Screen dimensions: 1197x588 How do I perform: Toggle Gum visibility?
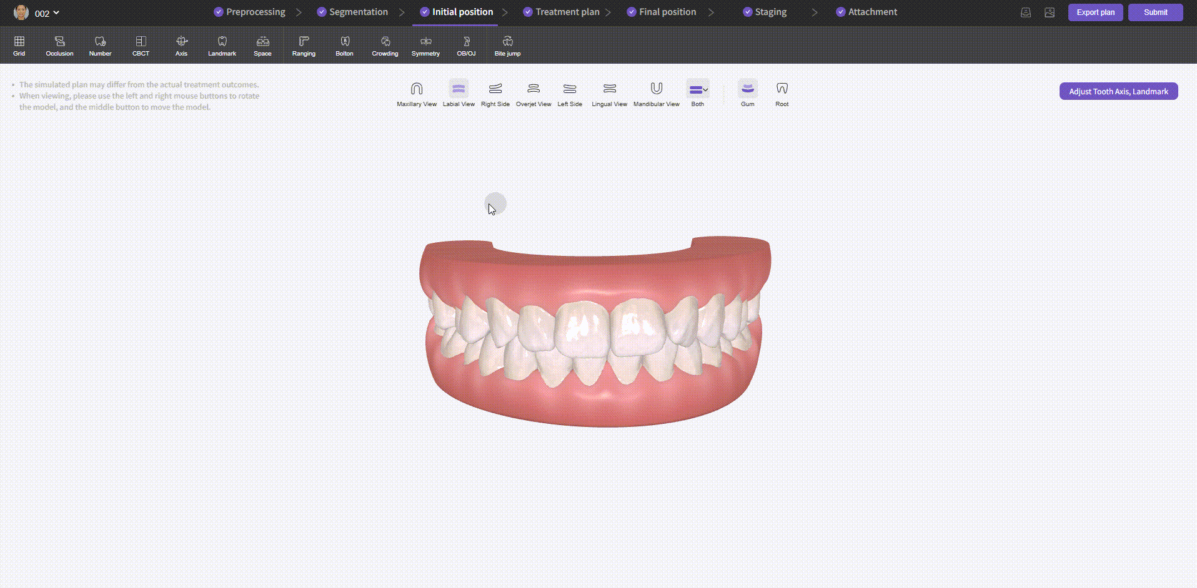pos(748,94)
